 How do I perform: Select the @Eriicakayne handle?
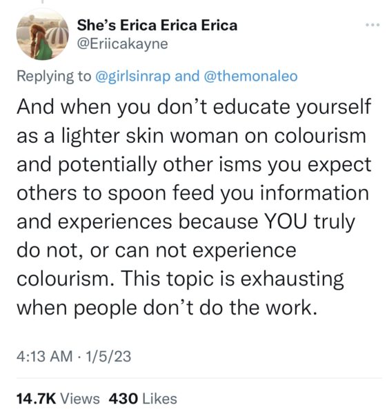click(x=122, y=44)
